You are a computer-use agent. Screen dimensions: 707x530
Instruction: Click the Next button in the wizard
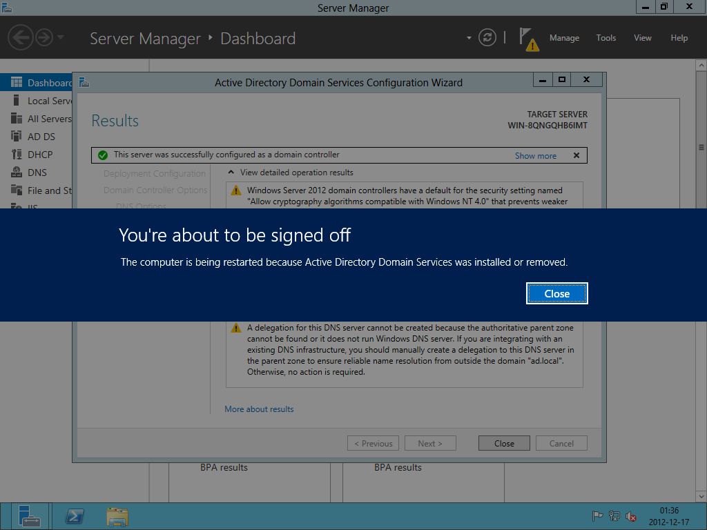click(430, 444)
